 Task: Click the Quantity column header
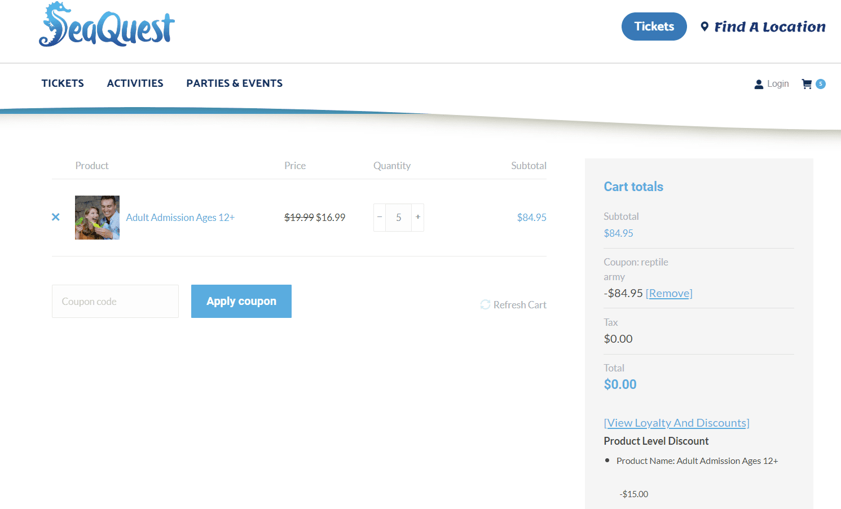pyautogui.click(x=392, y=166)
